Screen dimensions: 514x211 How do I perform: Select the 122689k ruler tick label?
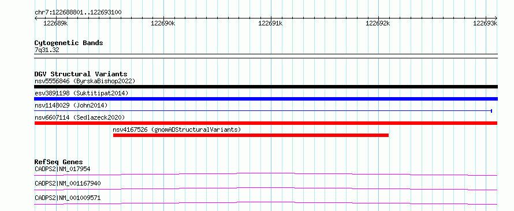(x=55, y=23)
